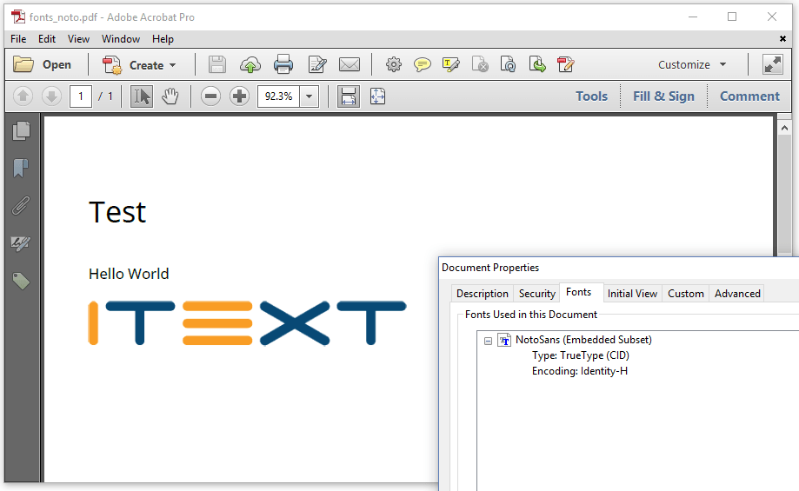Open the gear settings icon in toolbar
Screen dimensions: 799x491
coord(393,64)
